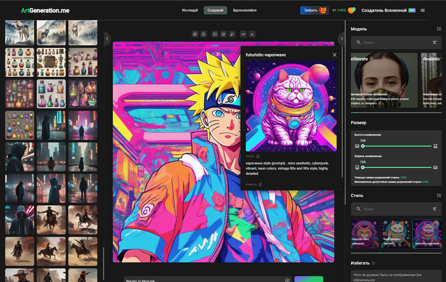Image resolution: width=446 pixels, height=282 pixels.
Task: Open the Исследуй tab
Action: tap(189, 10)
